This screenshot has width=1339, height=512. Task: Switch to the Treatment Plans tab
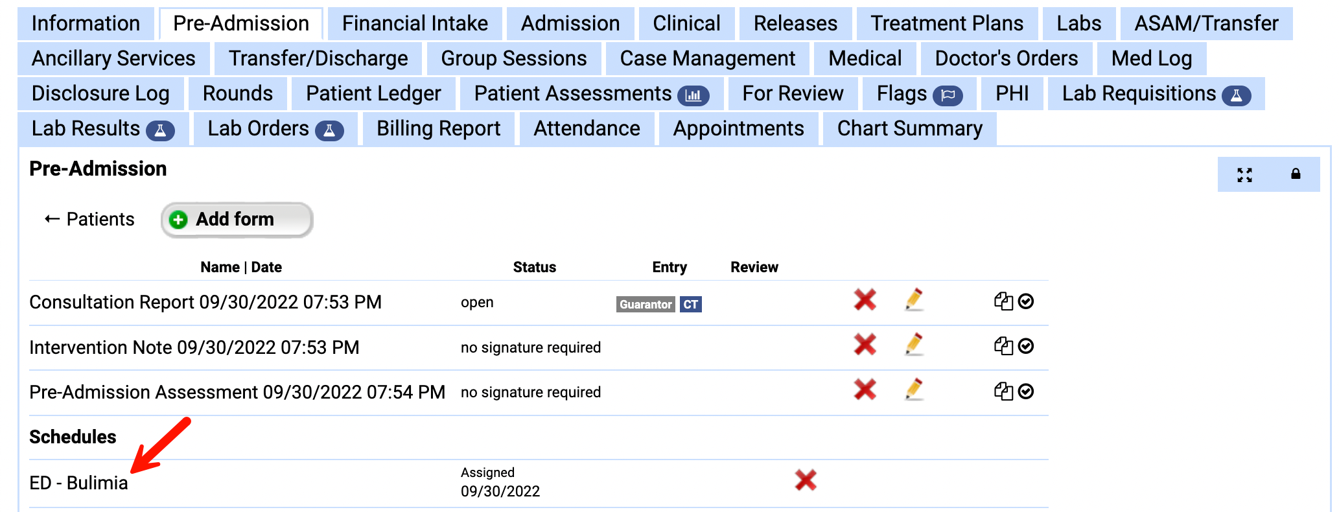point(946,23)
